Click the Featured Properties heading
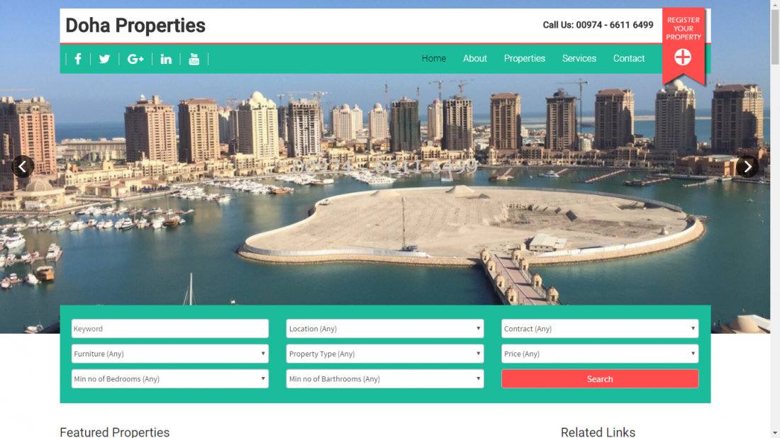 coord(115,432)
